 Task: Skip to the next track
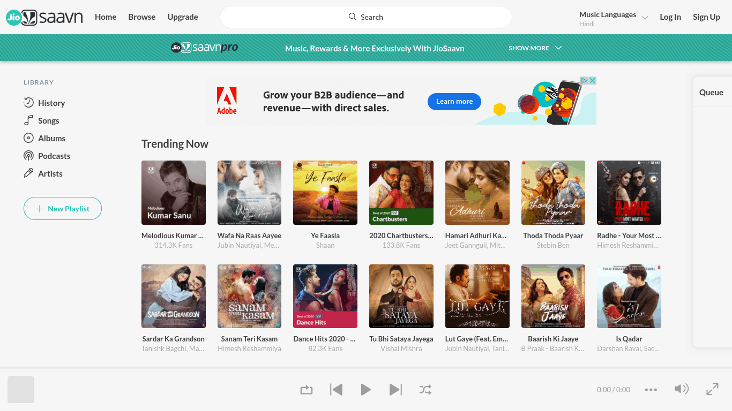[x=395, y=390]
